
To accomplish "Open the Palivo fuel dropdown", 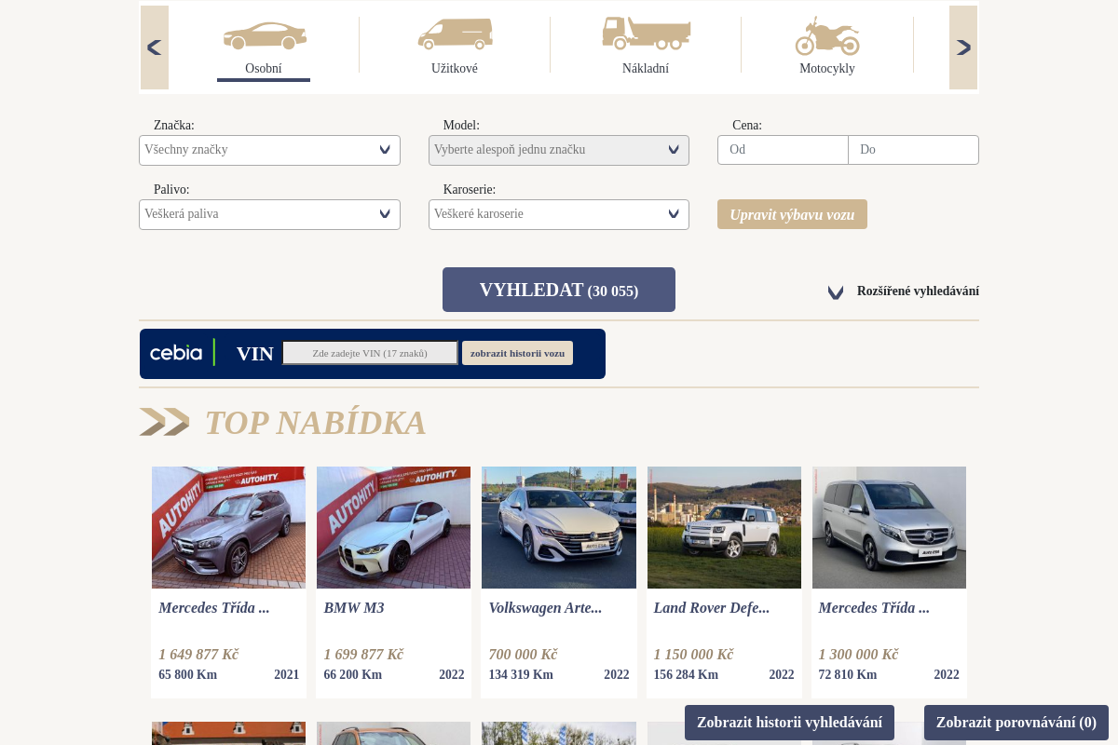I will 269,214.
